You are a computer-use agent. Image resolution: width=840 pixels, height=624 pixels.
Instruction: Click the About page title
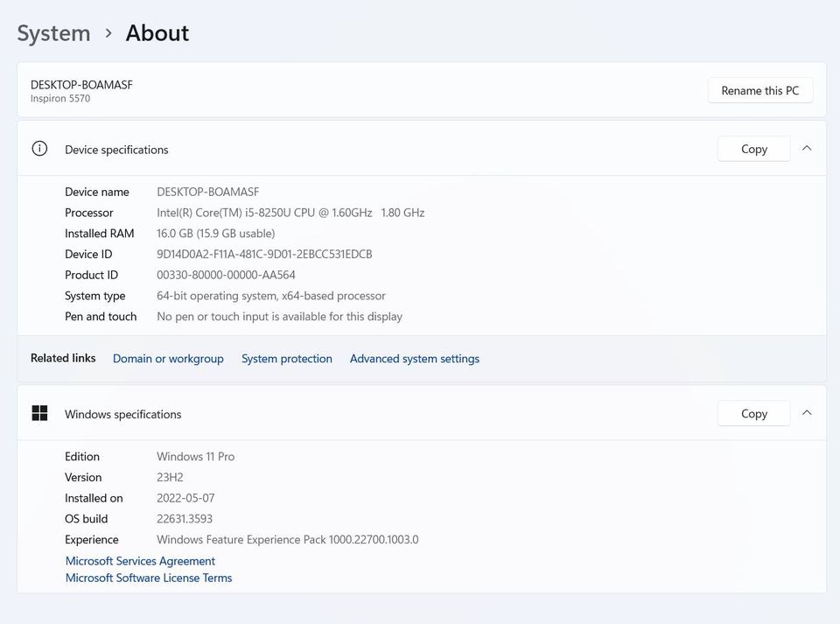(157, 33)
